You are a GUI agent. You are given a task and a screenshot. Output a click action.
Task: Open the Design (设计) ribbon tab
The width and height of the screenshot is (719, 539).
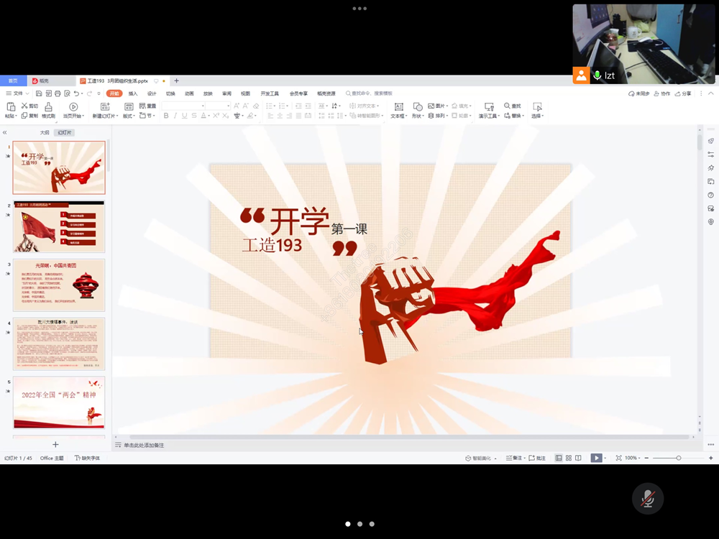152,93
